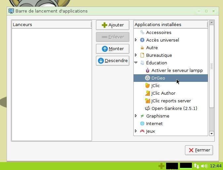Collapse the Éducation category
223x170 pixels.
pyautogui.click(x=136, y=63)
